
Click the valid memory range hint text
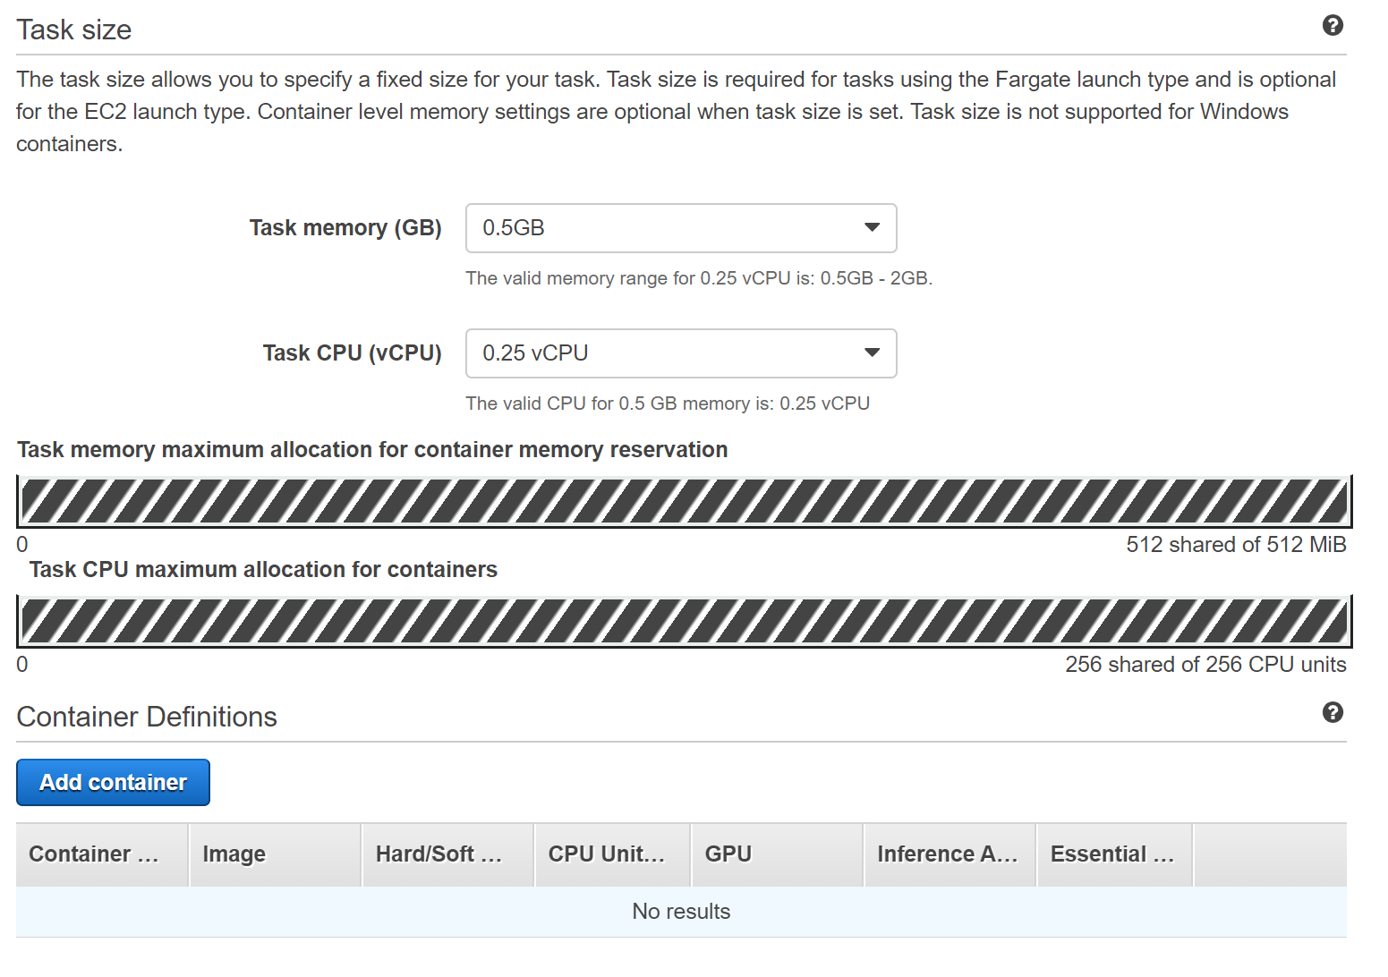coord(698,278)
